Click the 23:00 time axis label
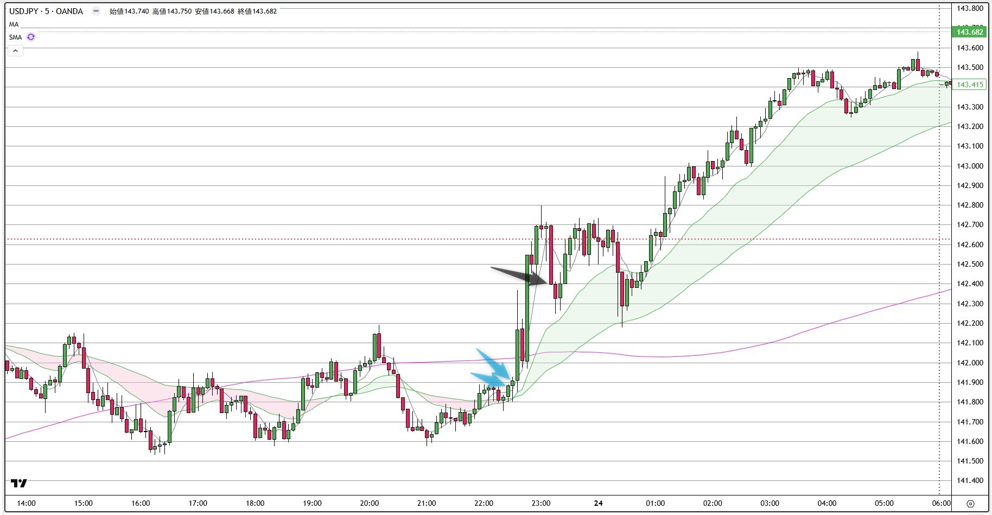The image size is (992, 515). (541, 503)
